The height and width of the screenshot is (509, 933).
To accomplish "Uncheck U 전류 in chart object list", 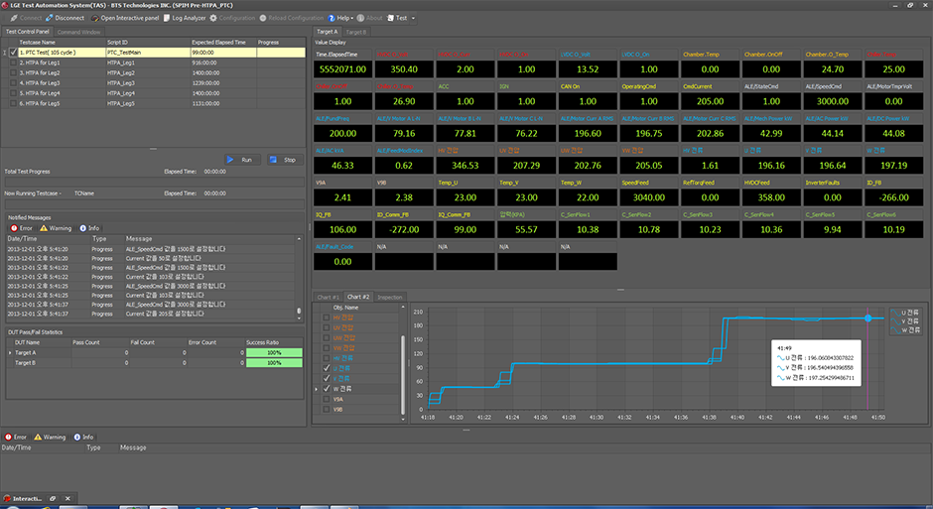I will (327, 368).
